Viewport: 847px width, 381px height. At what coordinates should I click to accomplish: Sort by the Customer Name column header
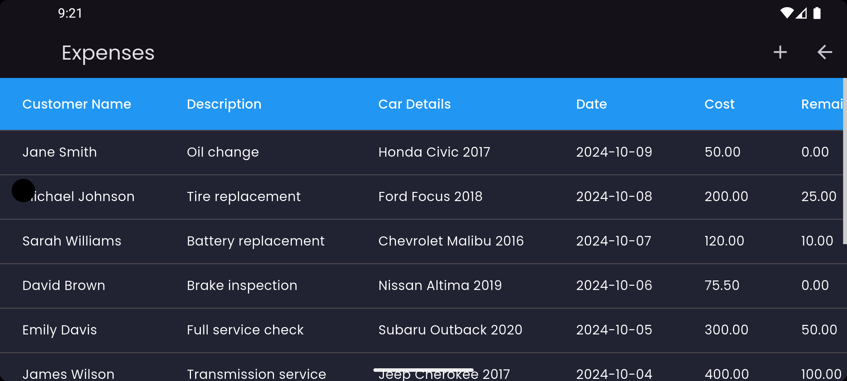click(x=77, y=104)
